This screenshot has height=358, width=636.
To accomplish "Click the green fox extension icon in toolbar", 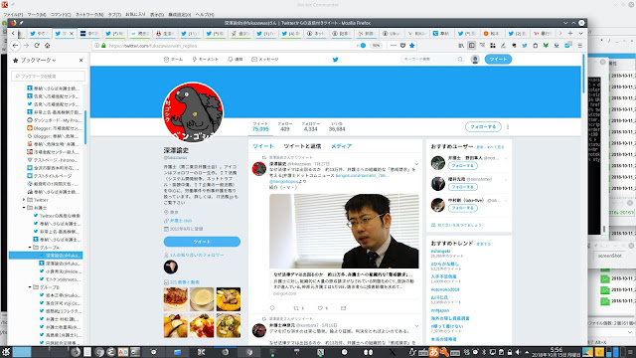I will [x=546, y=46].
